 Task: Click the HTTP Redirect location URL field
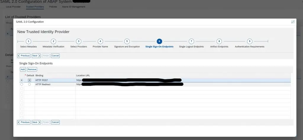183,84
